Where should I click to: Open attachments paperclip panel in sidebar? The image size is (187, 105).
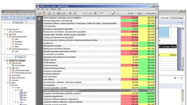(39, 25)
